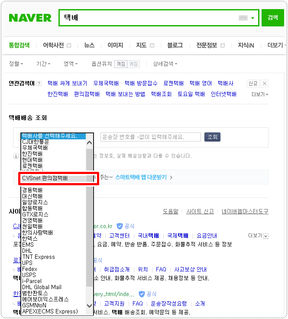Viewport: 288px width, 319px height.
Task: Click related search 우체국택배
Action: pos(106,83)
